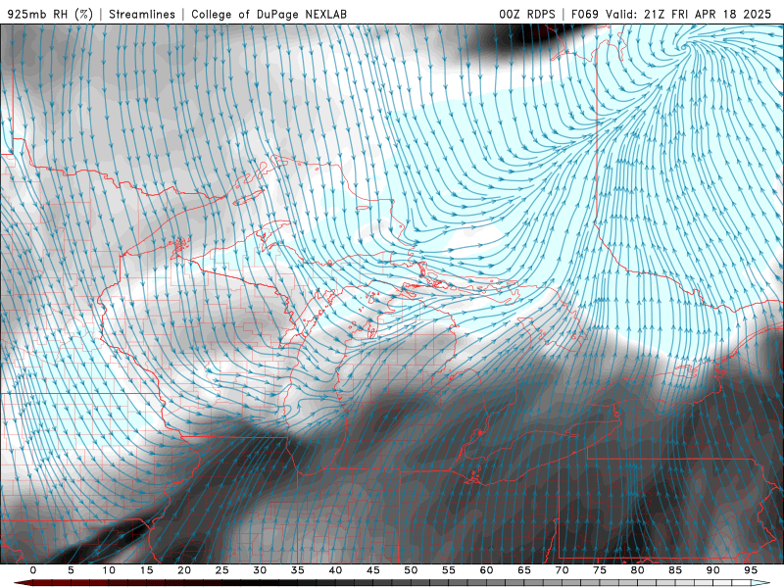The image size is (784, 588).
Task: Click the "30" colorbar scale label
Action: click(260, 570)
